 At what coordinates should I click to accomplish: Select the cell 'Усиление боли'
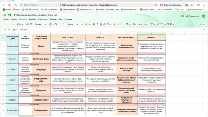(x=41, y=59)
